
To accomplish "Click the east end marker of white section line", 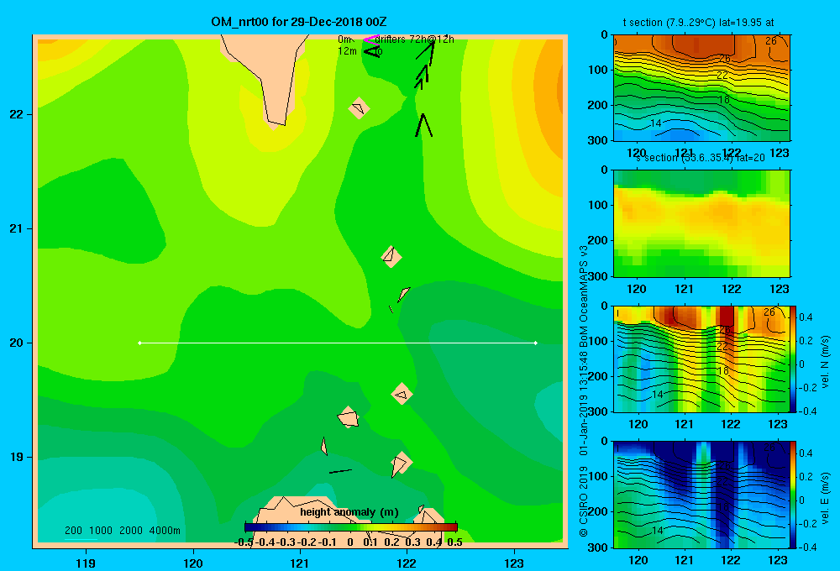I will (536, 343).
